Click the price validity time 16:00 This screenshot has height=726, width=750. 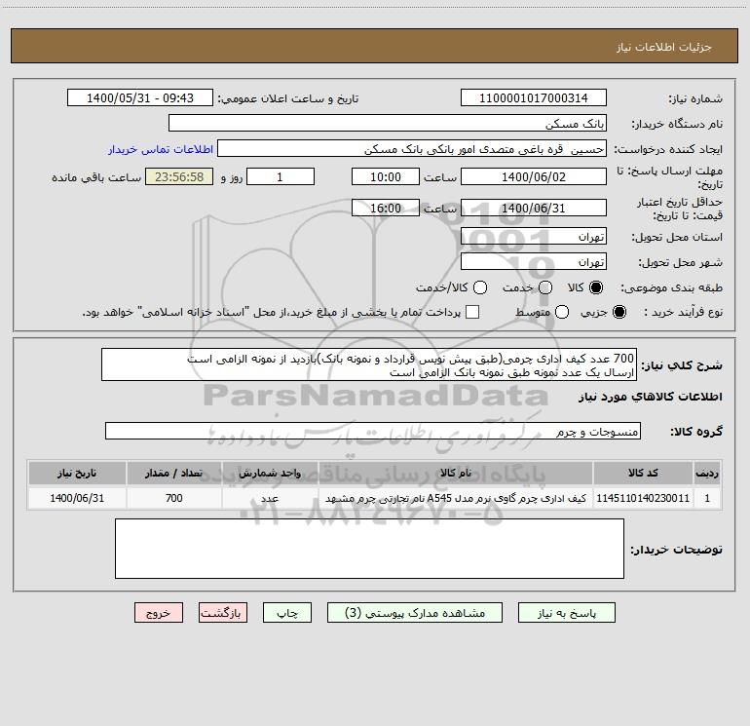click(386, 208)
